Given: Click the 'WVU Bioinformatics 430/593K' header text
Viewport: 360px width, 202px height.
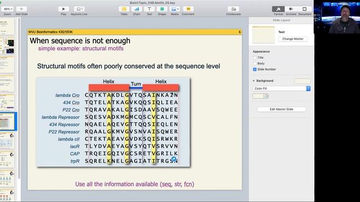Looking at the screenshot, I should (x=51, y=32).
